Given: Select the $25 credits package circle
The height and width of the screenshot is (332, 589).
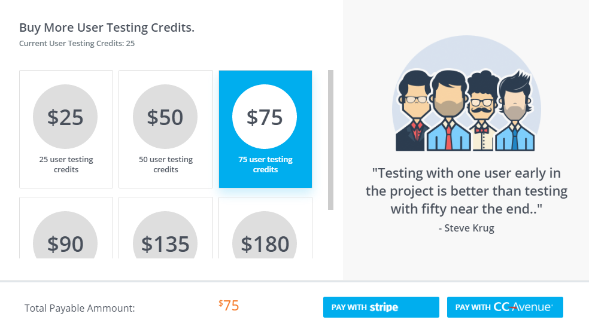Looking at the screenshot, I should [x=65, y=117].
